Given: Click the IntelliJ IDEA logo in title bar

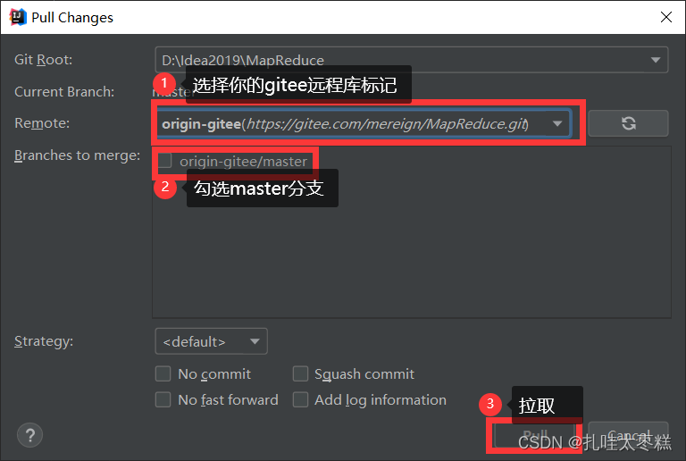Looking at the screenshot, I should click(18, 18).
